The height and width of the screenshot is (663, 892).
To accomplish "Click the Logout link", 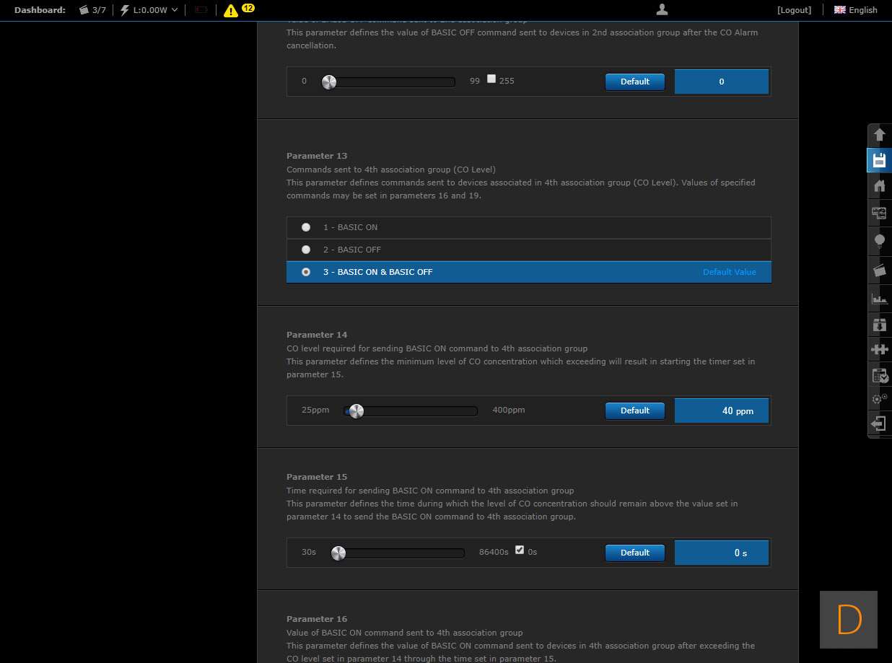I will click(x=794, y=10).
